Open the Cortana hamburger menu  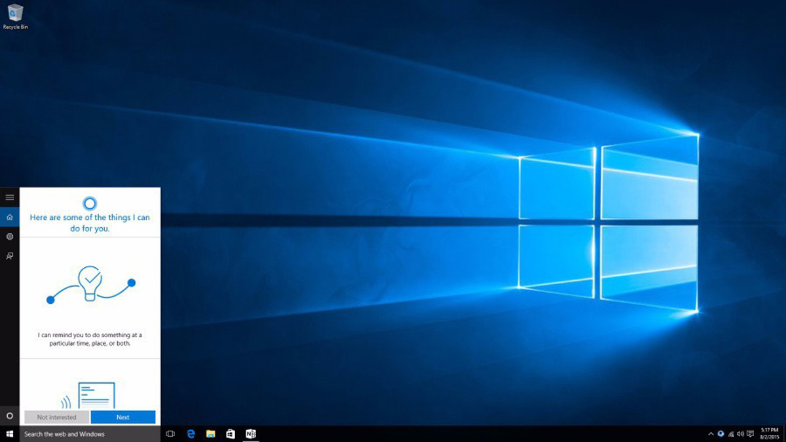[10, 197]
